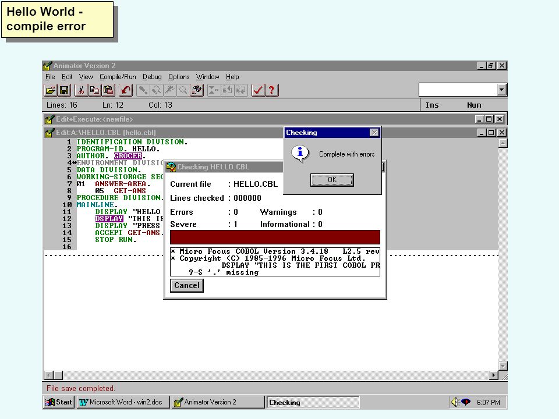This screenshot has width=559, height=419.
Task: Click the highlighted DSPLAY word on line 12
Action: coord(109,218)
